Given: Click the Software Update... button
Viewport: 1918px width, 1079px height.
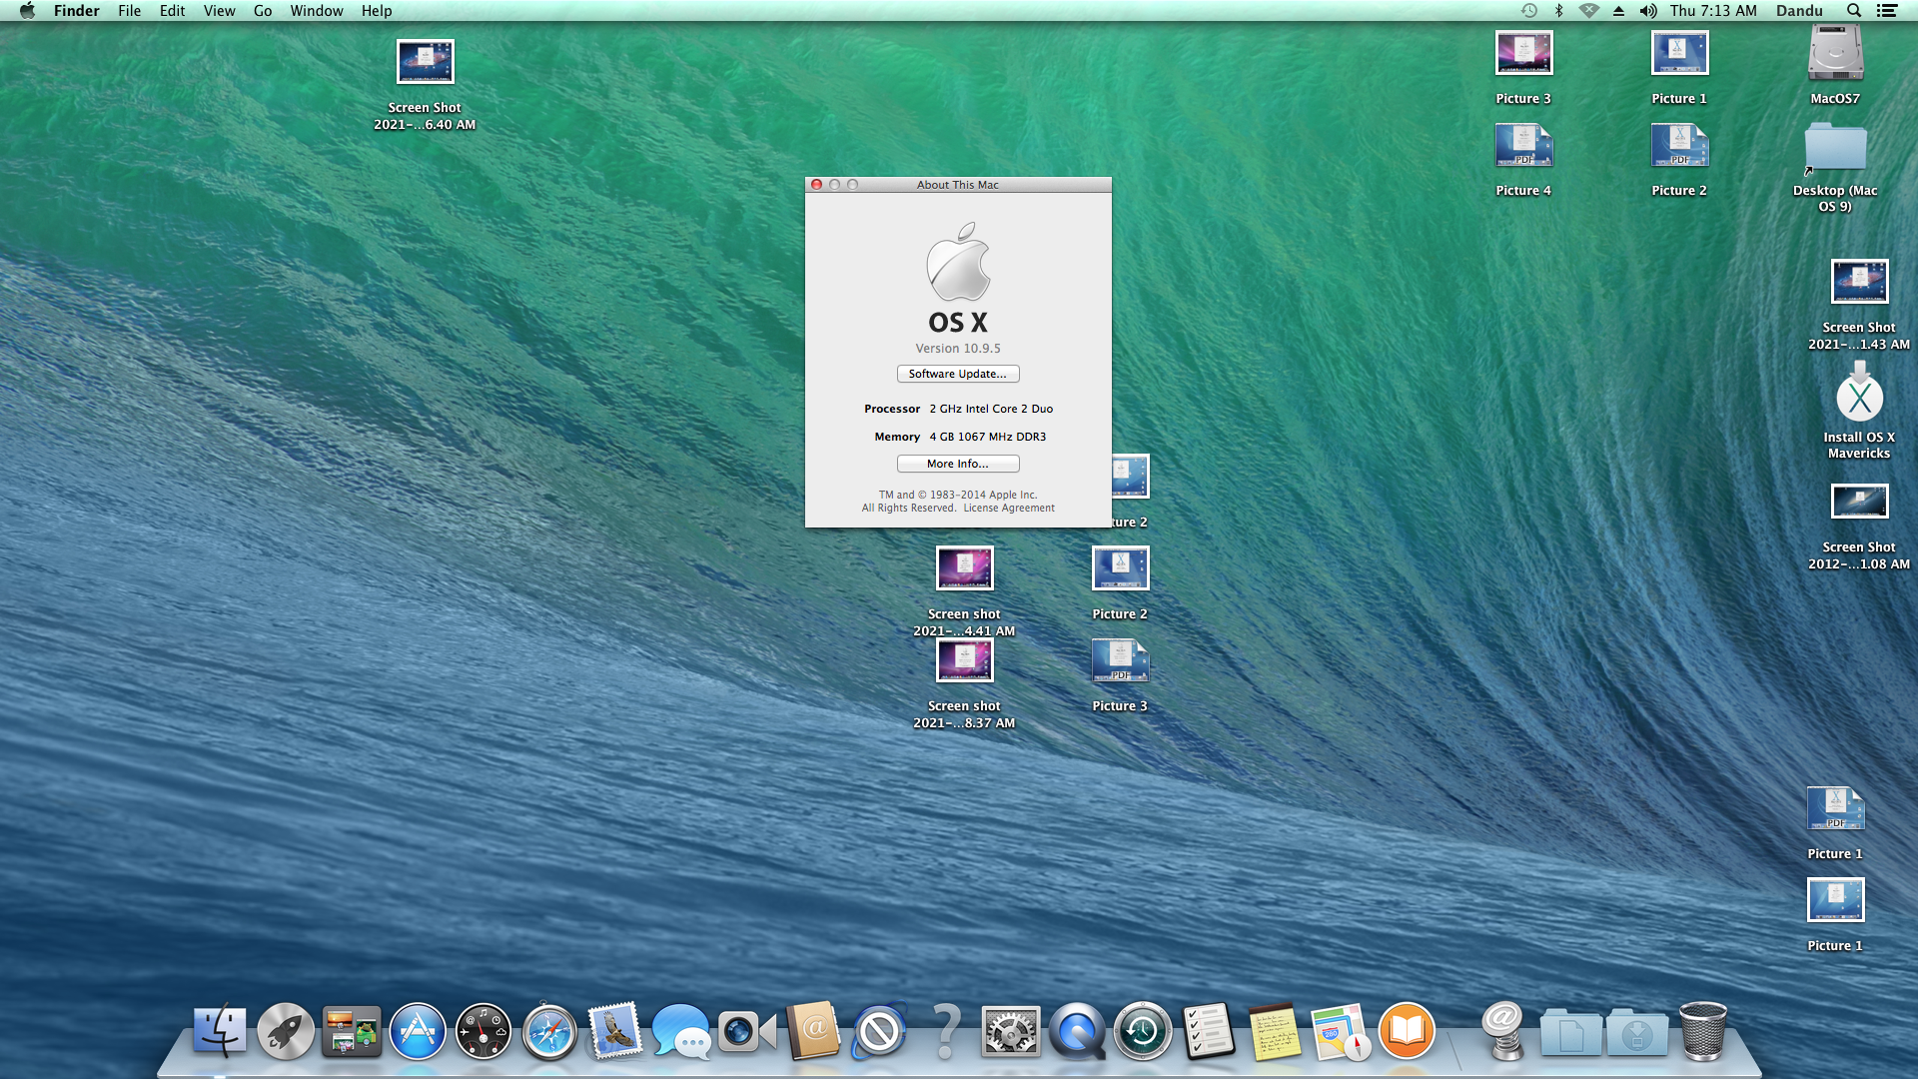Looking at the screenshot, I should click(958, 374).
